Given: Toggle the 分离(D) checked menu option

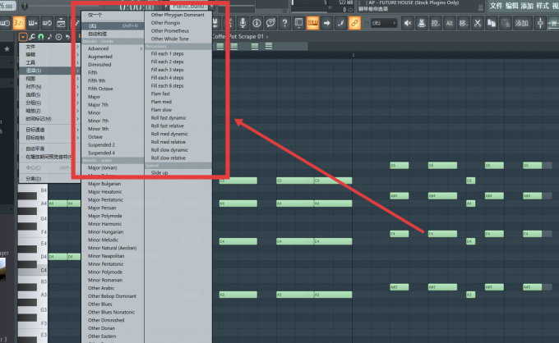Looking at the screenshot, I should point(49,179).
